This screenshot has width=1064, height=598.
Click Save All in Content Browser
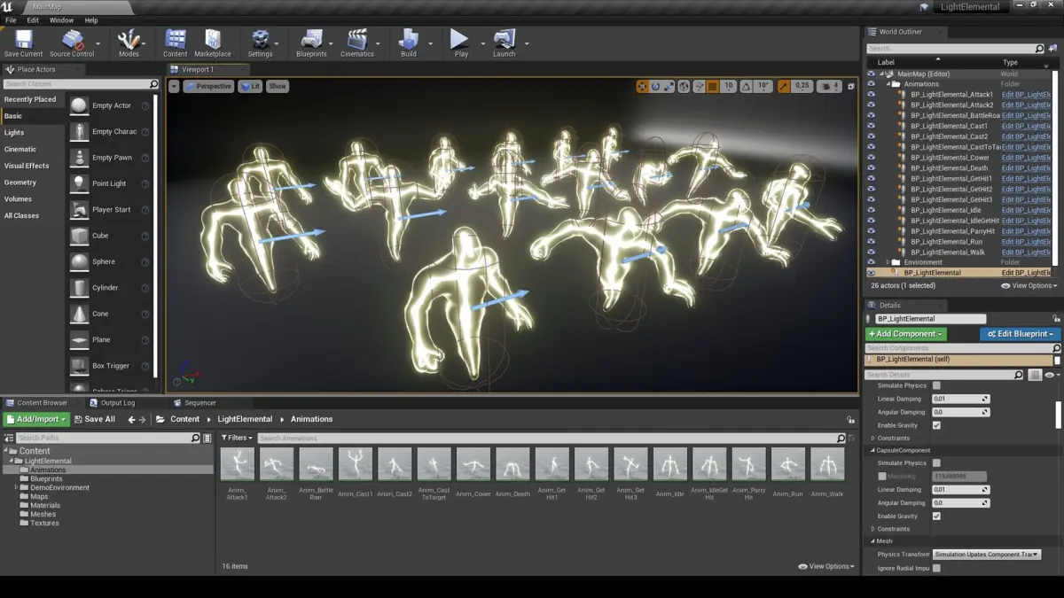[x=95, y=419]
